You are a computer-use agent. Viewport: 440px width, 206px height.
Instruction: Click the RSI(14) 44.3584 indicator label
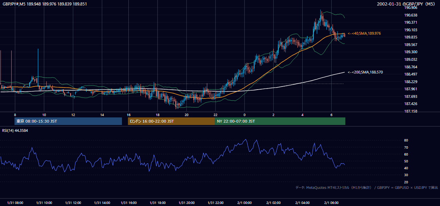(x=15, y=130)
